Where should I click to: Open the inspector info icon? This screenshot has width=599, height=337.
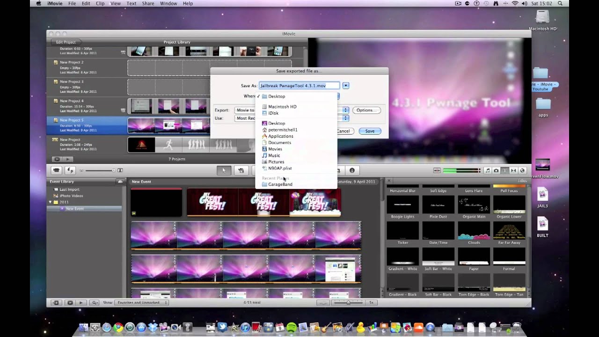[352, 170]
